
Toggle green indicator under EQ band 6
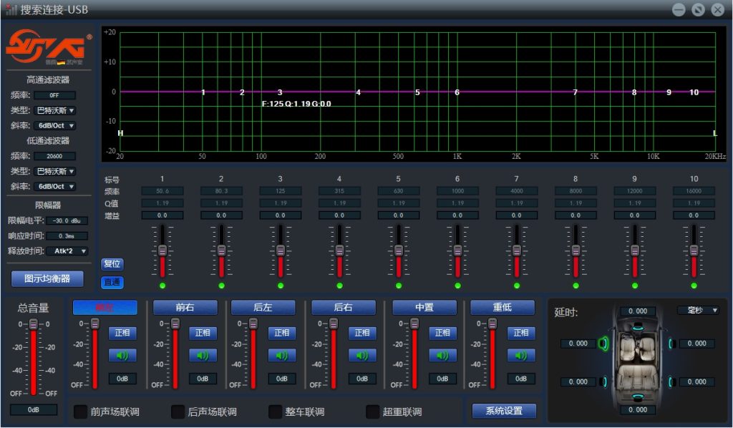point(457,286)
